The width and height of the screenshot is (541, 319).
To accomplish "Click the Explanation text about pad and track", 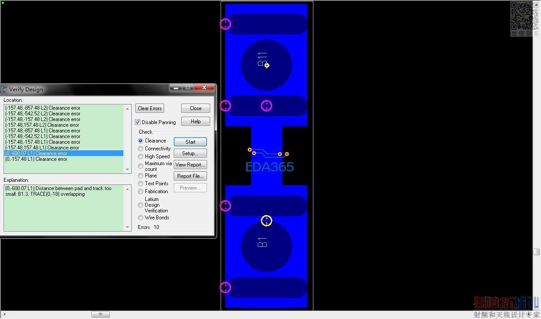I will click(58, 191).
